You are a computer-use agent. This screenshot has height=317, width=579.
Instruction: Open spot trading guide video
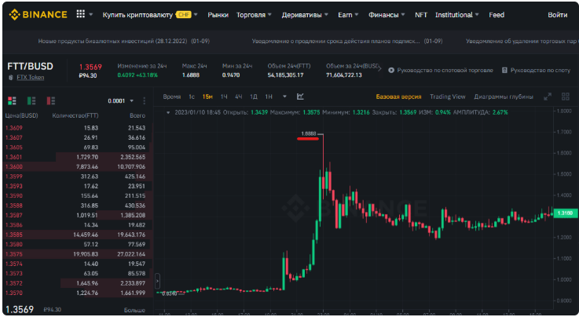[441, 70]
